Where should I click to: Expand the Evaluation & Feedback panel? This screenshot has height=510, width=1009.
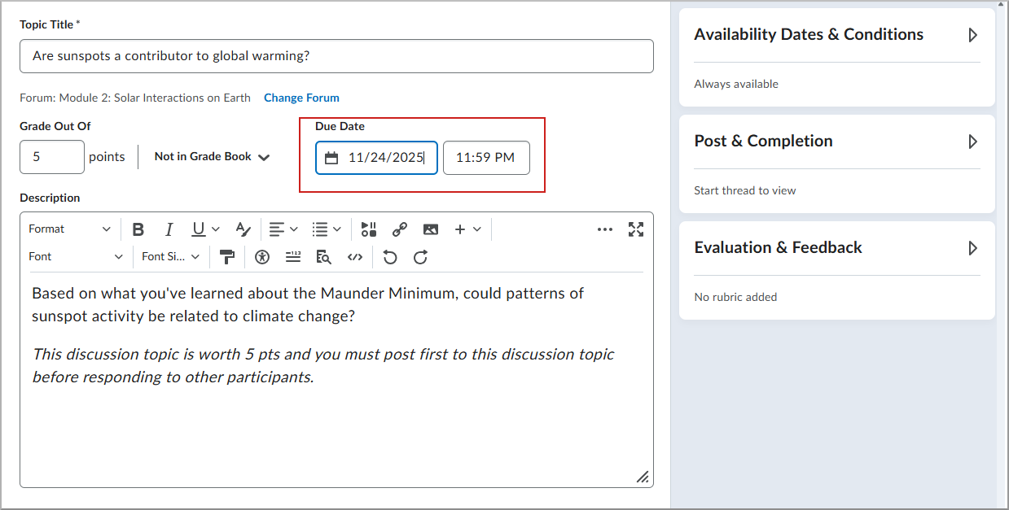click(x=973, y=248)
